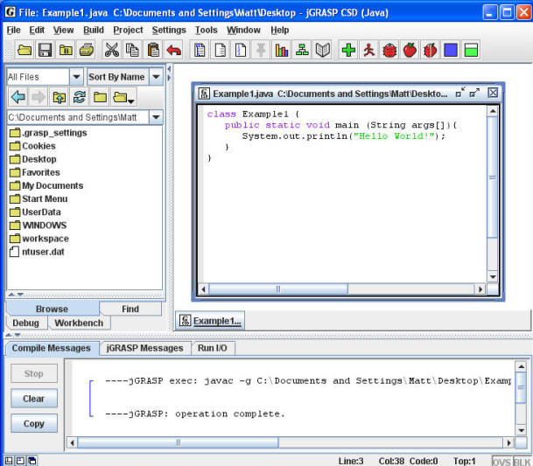
Task: Click the Clear button
Action: (34, 399)
